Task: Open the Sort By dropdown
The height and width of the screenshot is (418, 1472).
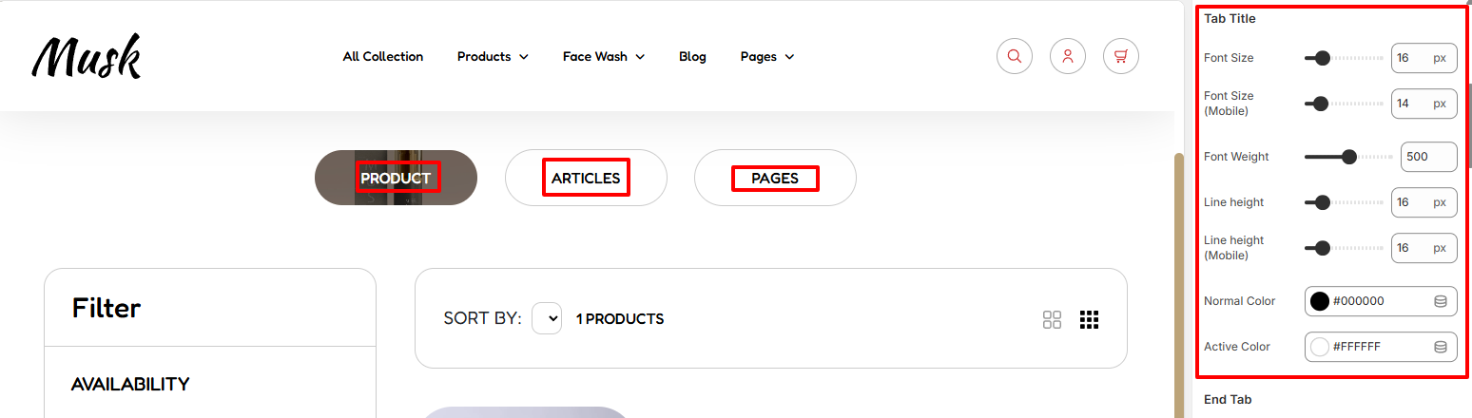Action: point(547,318)
